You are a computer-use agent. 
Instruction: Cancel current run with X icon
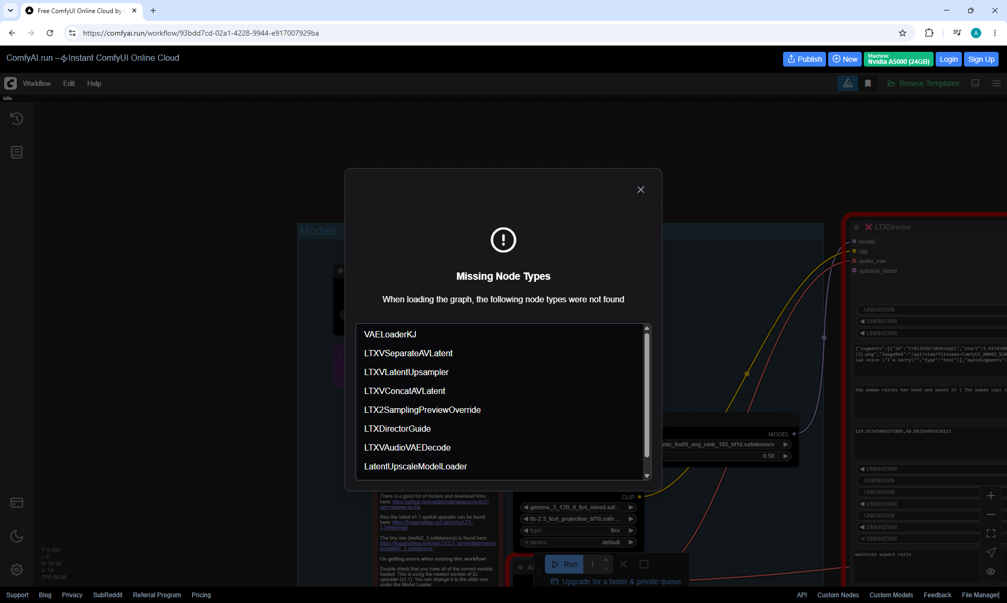click(623, 564)
